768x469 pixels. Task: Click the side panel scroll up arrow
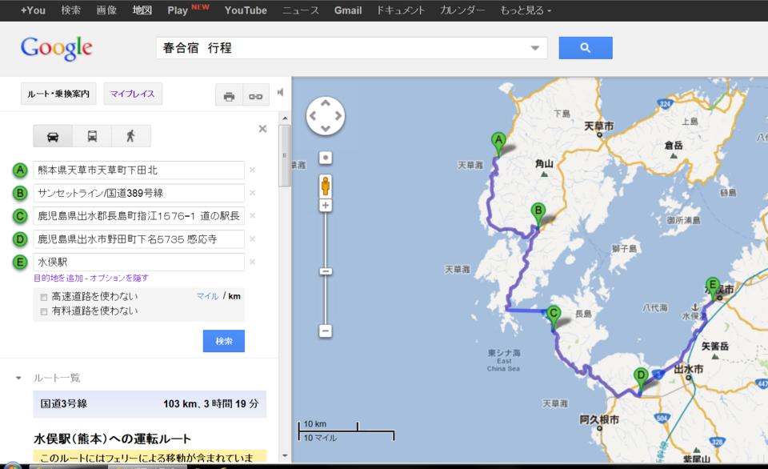click(x=285, y=118)
